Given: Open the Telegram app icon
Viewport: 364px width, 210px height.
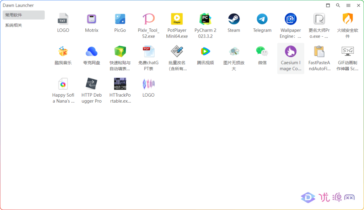Looking at the screenshot, I should pos(262,19).
